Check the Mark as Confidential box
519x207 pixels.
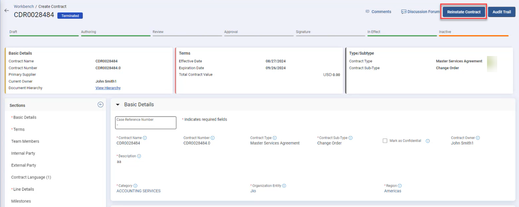385,141
